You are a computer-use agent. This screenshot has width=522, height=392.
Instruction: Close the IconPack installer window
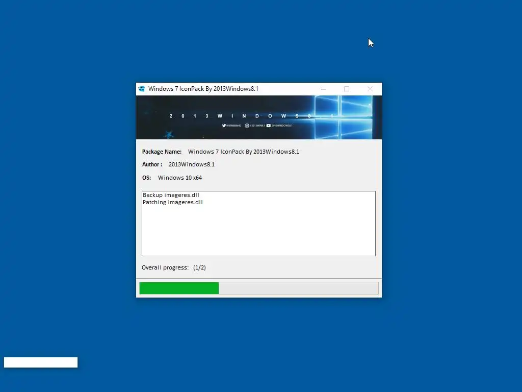(370, 89)
